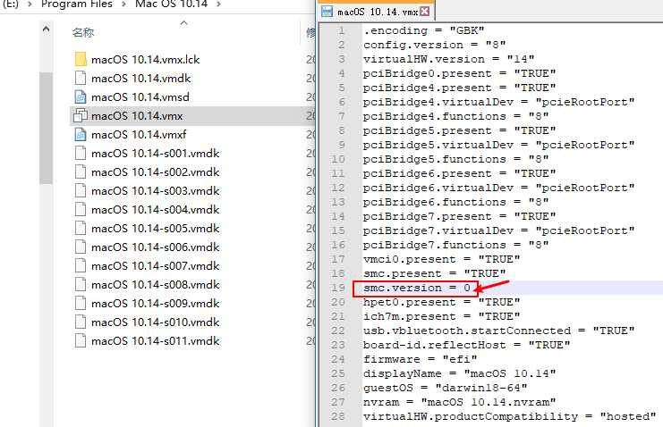Click the line ich7m.present = "TRUE"
The image size is (663, 427).
point(441,316)
